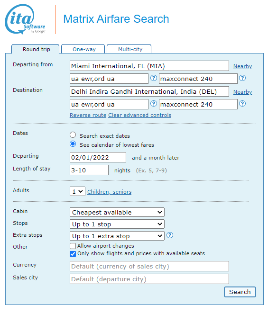Open help icon beside destination routing codes
Screen dimensions: 268x313
153,104
